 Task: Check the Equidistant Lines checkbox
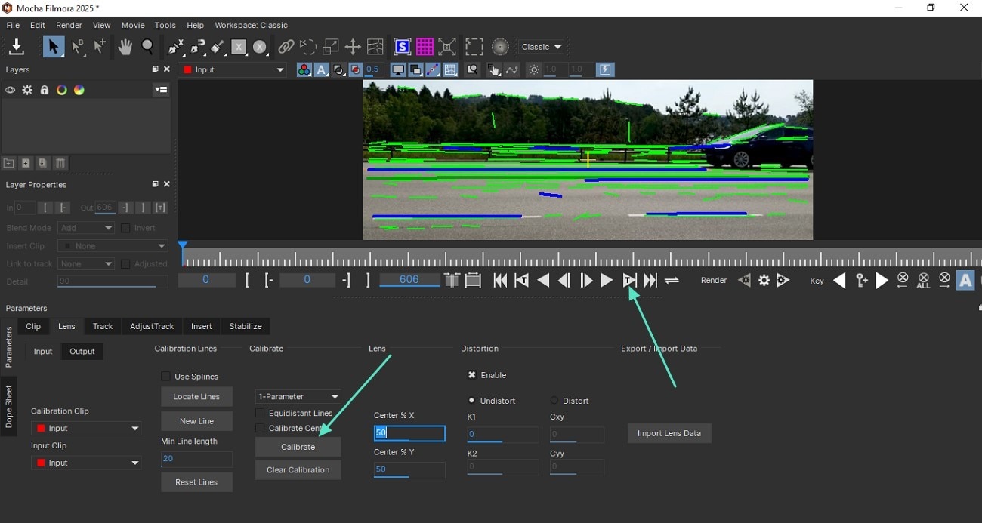click(x=260, y=413)
